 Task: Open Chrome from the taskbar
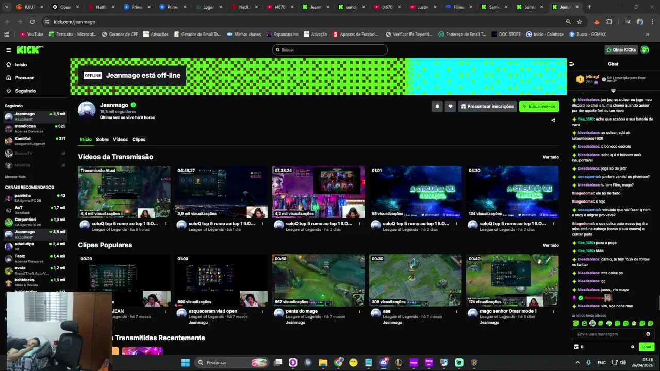pyautogui.click(x=338, y=362)
